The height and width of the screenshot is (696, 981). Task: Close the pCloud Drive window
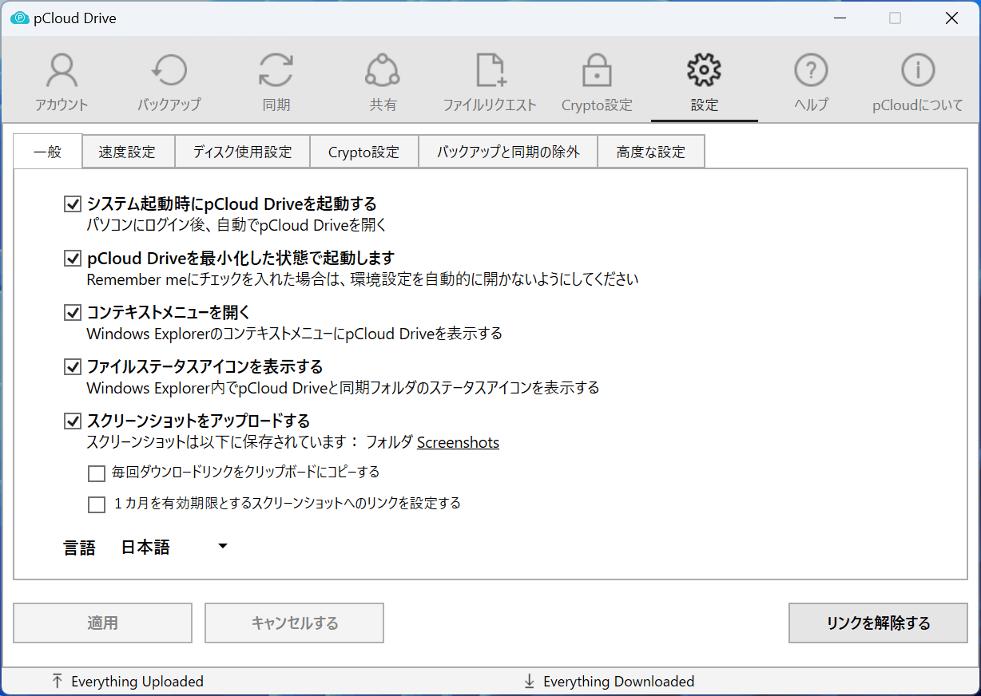click(951, 18)
